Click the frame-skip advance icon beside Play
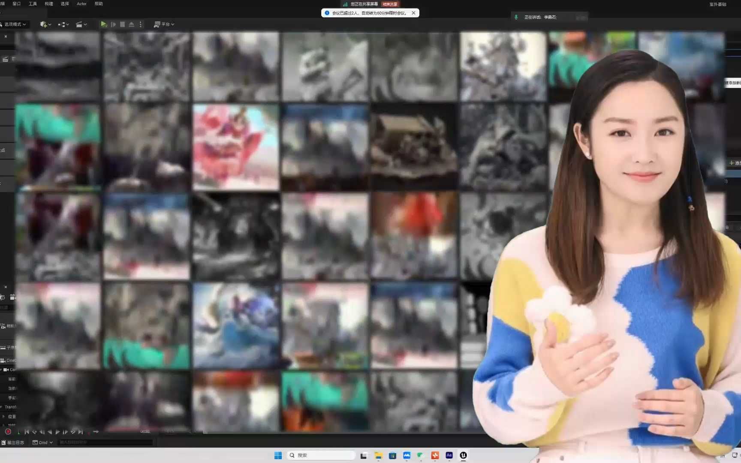 [113, 24]
